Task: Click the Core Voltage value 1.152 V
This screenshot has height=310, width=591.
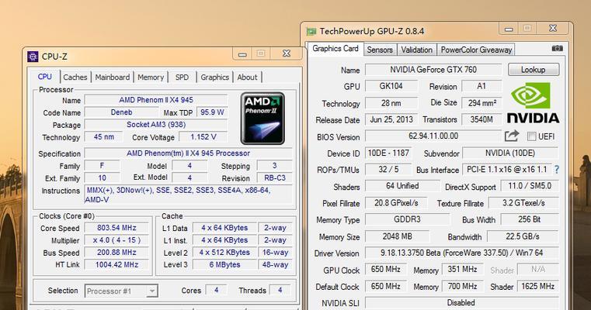Action: pos(203,137)
